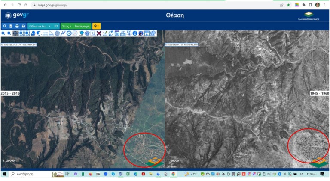Click the zoom in magnifier tool
Screen dimensions: 330x181
click(3, 33)
